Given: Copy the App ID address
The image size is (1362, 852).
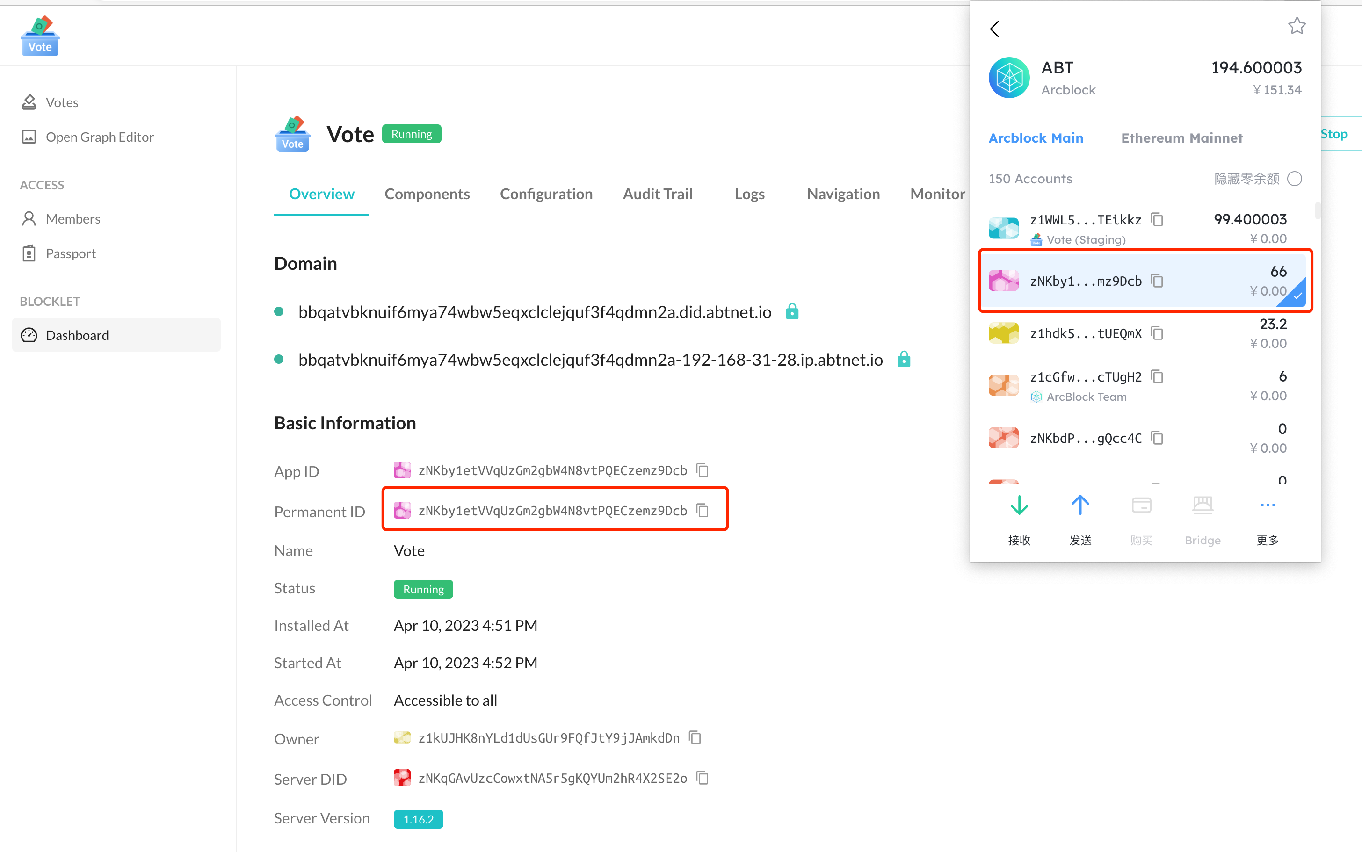Looking at the screenshot, I should 702,470.
